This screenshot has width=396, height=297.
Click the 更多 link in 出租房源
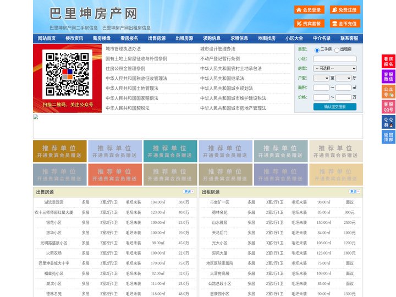click(355, 192)
